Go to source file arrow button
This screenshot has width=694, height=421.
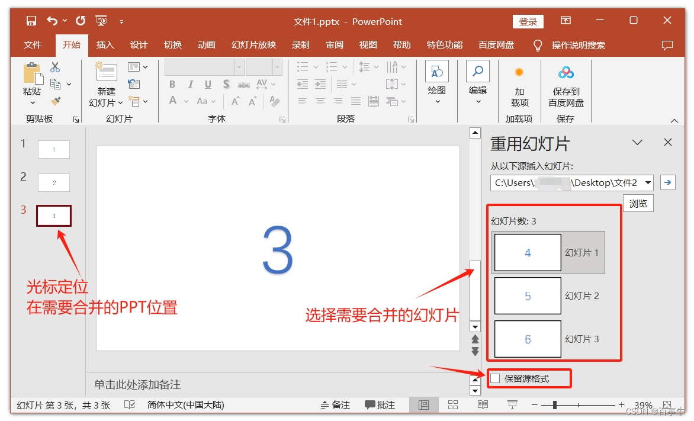pos(668,182)
